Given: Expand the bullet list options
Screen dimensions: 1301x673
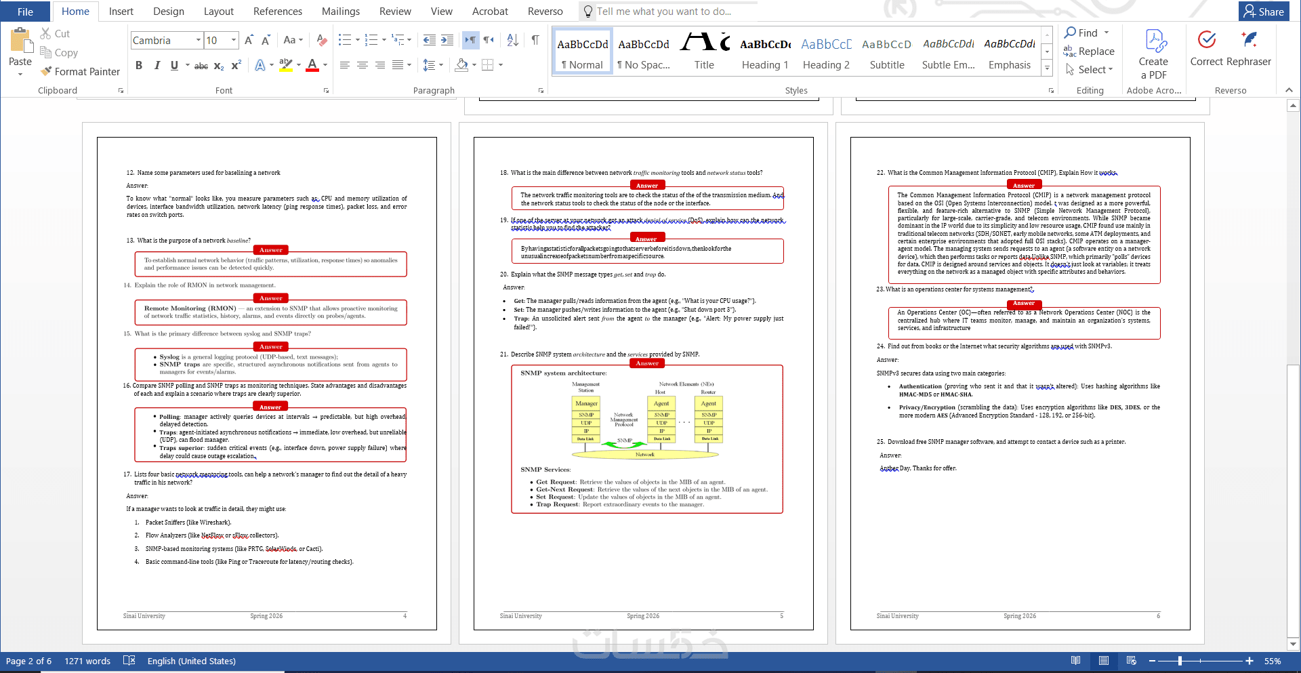Looking at the screenshot, I should (x=358, y=41).
